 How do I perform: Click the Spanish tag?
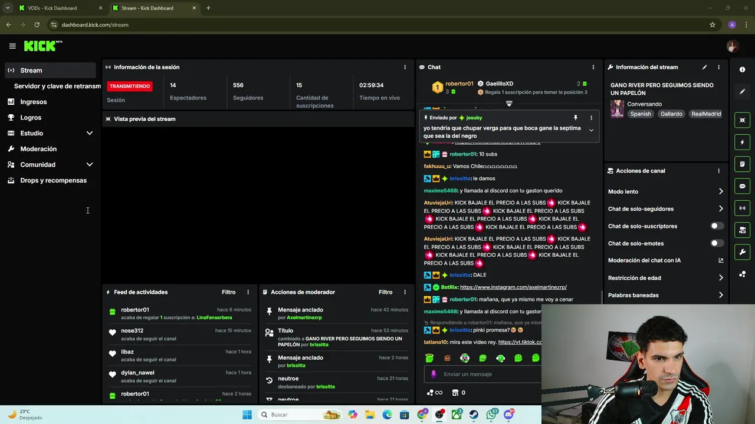(x=641, y=114)
